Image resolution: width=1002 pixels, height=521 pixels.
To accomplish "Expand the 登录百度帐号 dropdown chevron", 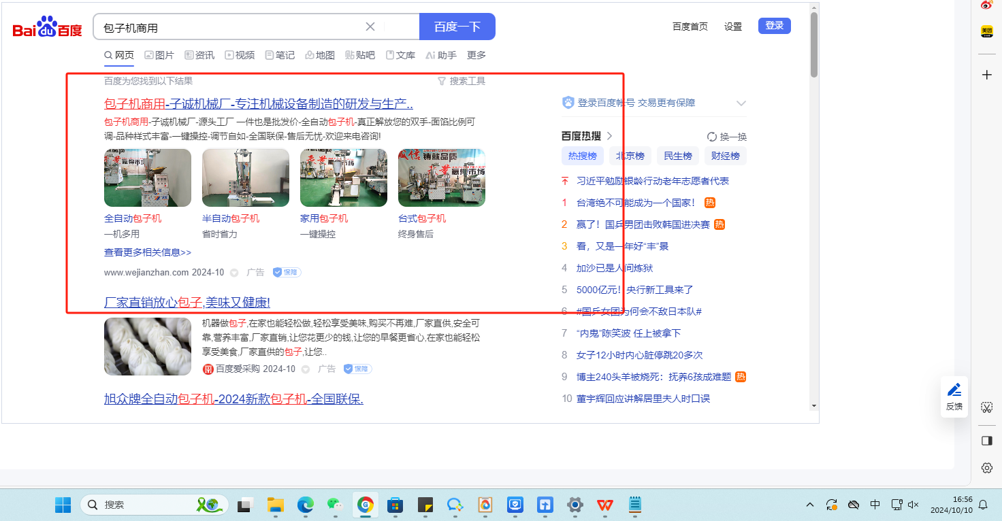I will pos(741,103).
